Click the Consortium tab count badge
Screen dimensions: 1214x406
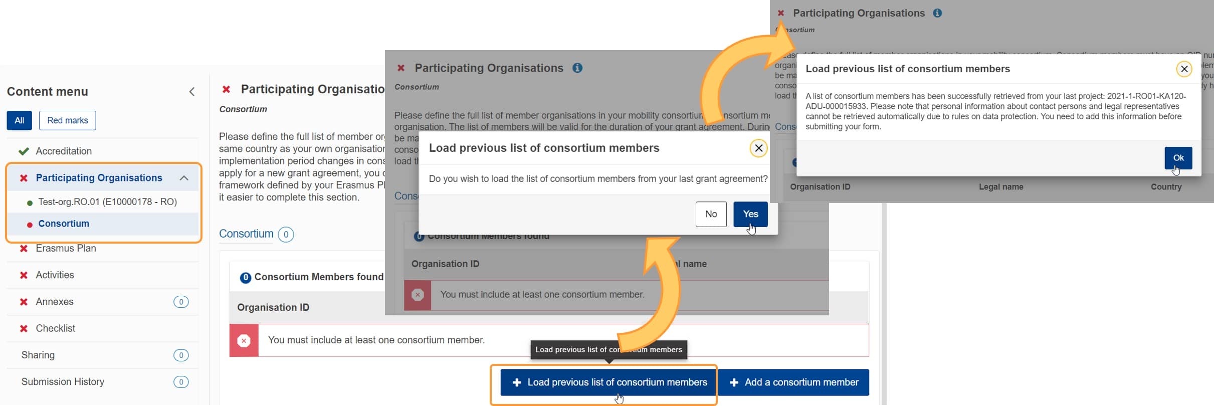click(x=286, y=234)
